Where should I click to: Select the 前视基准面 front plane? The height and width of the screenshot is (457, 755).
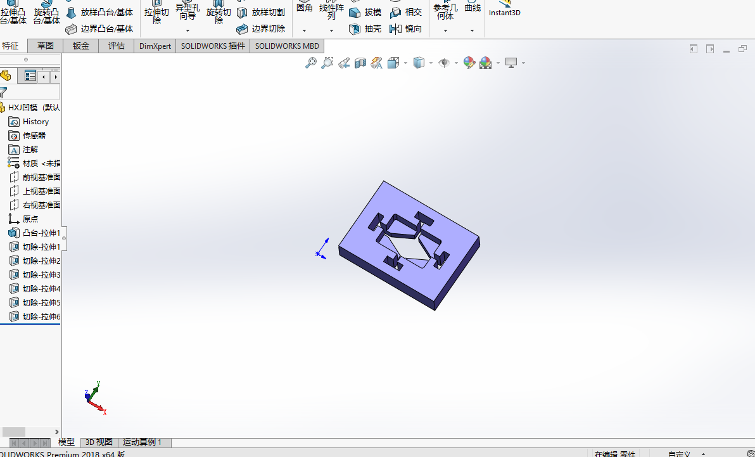[35, 177]
